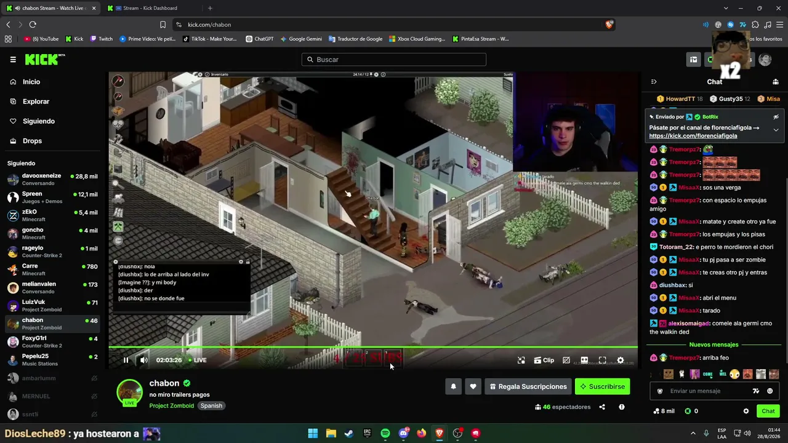Reload the current page

(33, 25)
